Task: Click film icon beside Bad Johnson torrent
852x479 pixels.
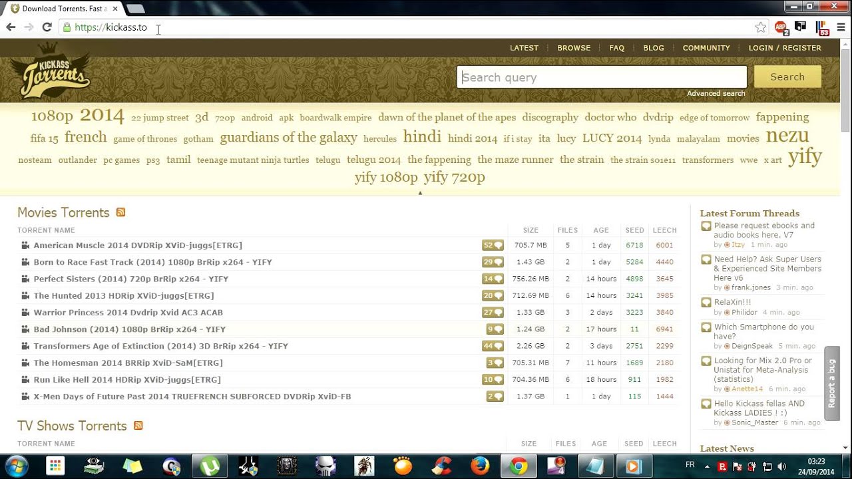Action: pos(25,329)
